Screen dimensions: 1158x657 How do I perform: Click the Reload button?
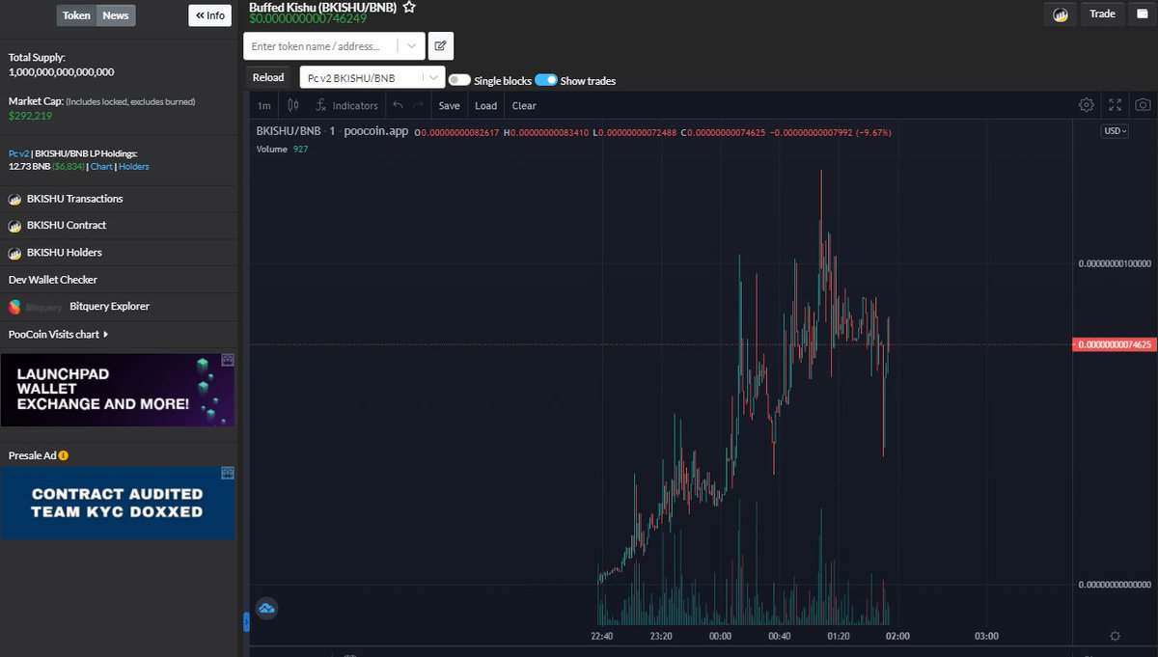pyautogui.click(x=268, y=77)
